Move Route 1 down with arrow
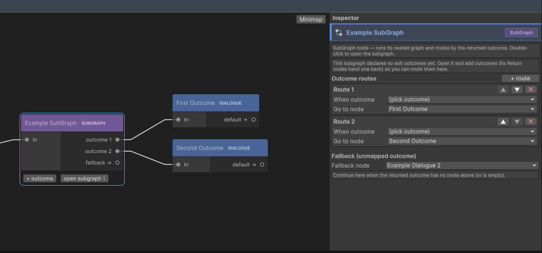The height and width of the screenshot is (253, 542). click(x=517, y=90)
